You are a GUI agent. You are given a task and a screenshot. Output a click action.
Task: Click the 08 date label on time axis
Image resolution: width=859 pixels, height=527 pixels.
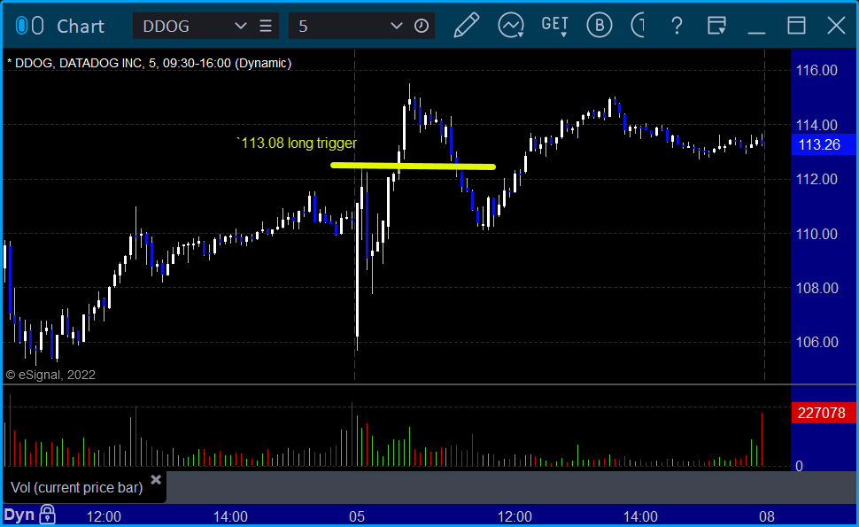click(x=767, y=516)
